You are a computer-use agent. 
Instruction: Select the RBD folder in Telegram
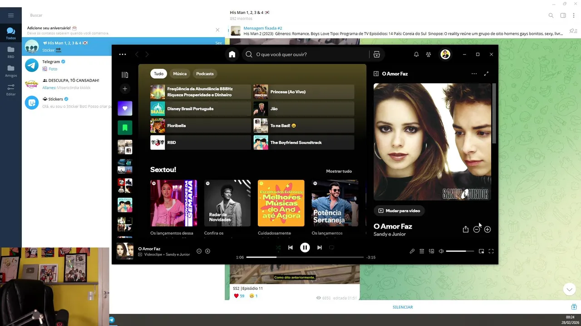click(11, 52)
